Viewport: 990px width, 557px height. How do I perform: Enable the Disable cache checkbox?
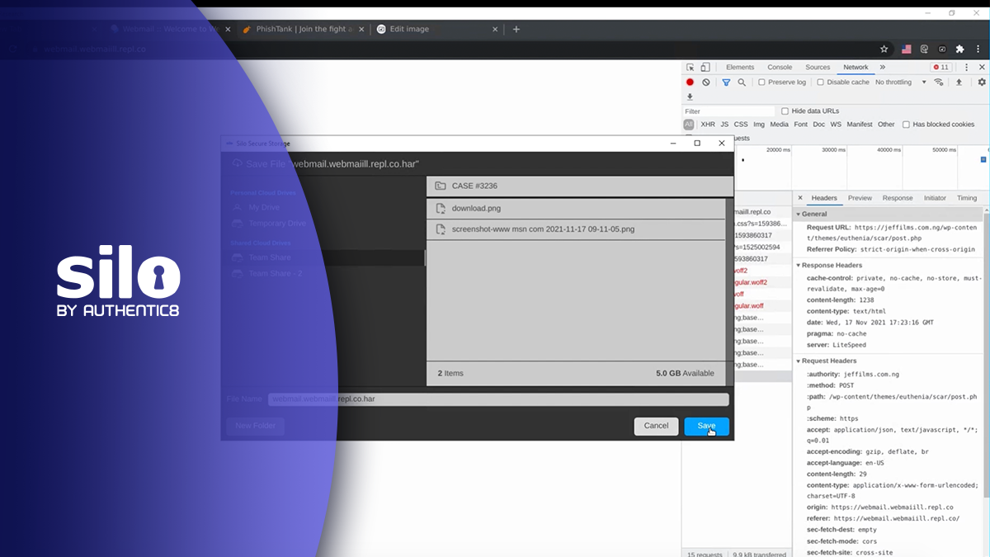pyautogui.click(x=820, y=83)
